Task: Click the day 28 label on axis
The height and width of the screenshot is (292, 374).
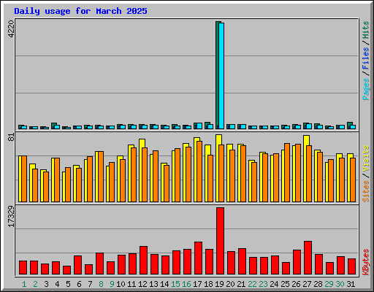Action: [x=318, y=284]
